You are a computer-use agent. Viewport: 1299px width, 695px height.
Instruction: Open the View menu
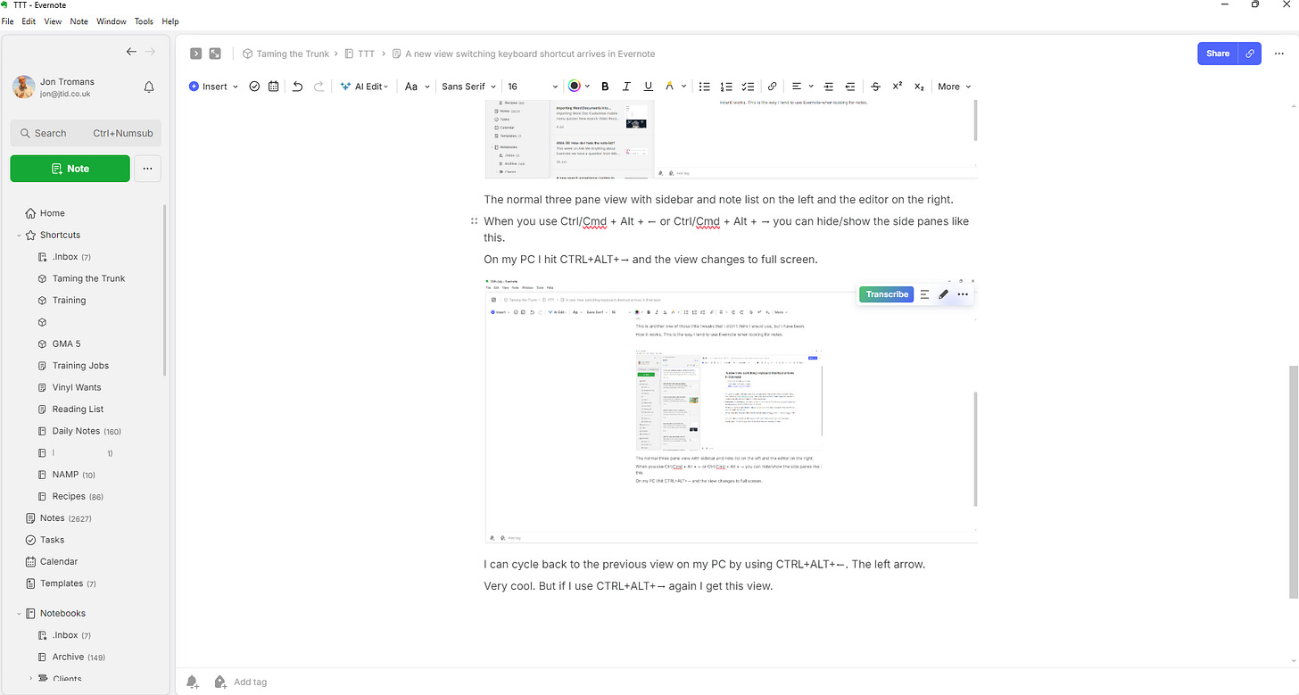coord(53,21)
